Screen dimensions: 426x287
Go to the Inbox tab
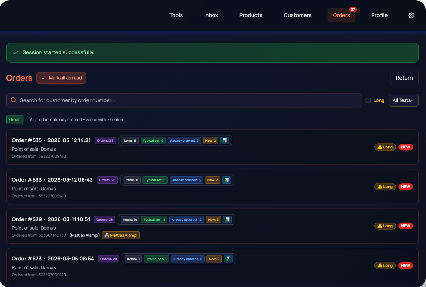pos(211,15)
